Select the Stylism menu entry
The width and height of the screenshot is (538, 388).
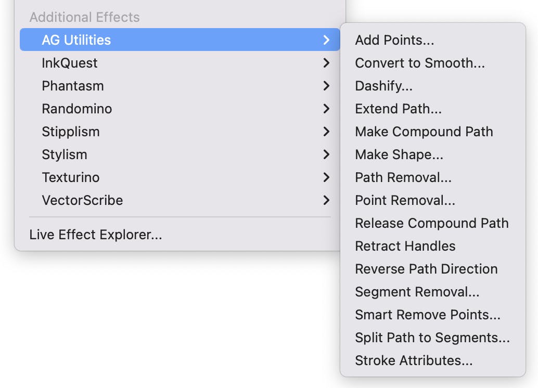click(x=64, y=154)
